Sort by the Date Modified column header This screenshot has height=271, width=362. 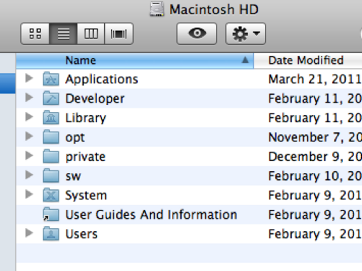click(x=306, y=60)
